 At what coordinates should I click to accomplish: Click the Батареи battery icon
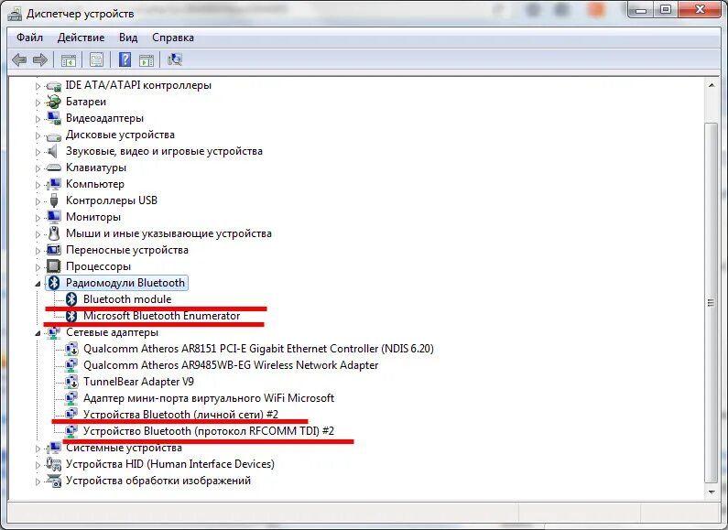[x=54, y=102]
